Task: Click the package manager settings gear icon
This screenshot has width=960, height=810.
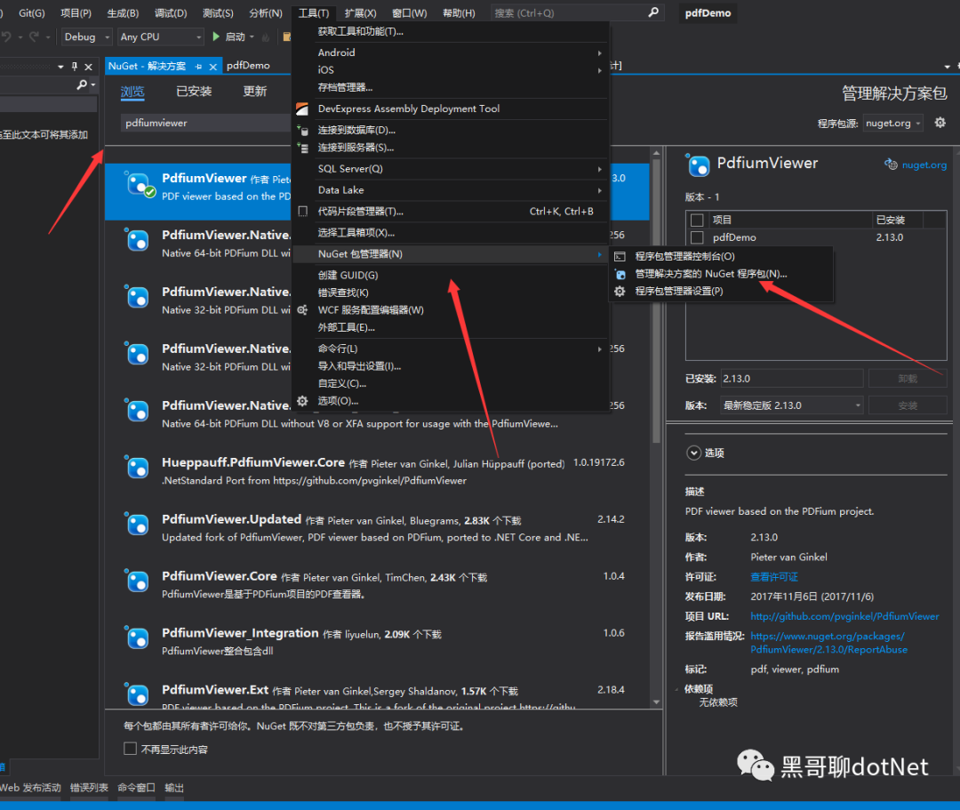Action: coord(620,292)
